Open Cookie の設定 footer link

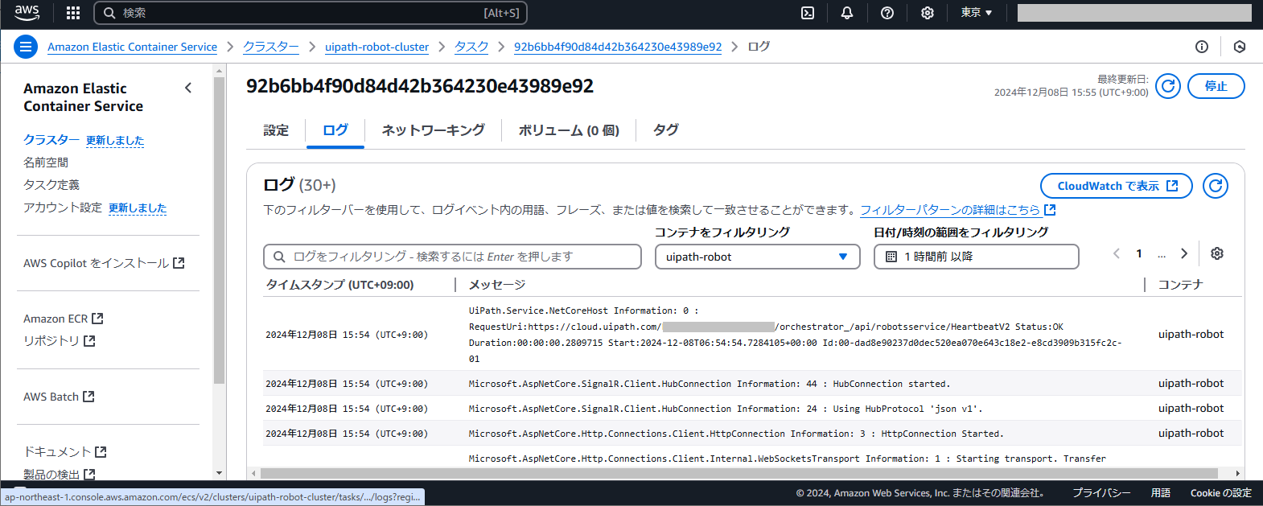(1221, 493)
